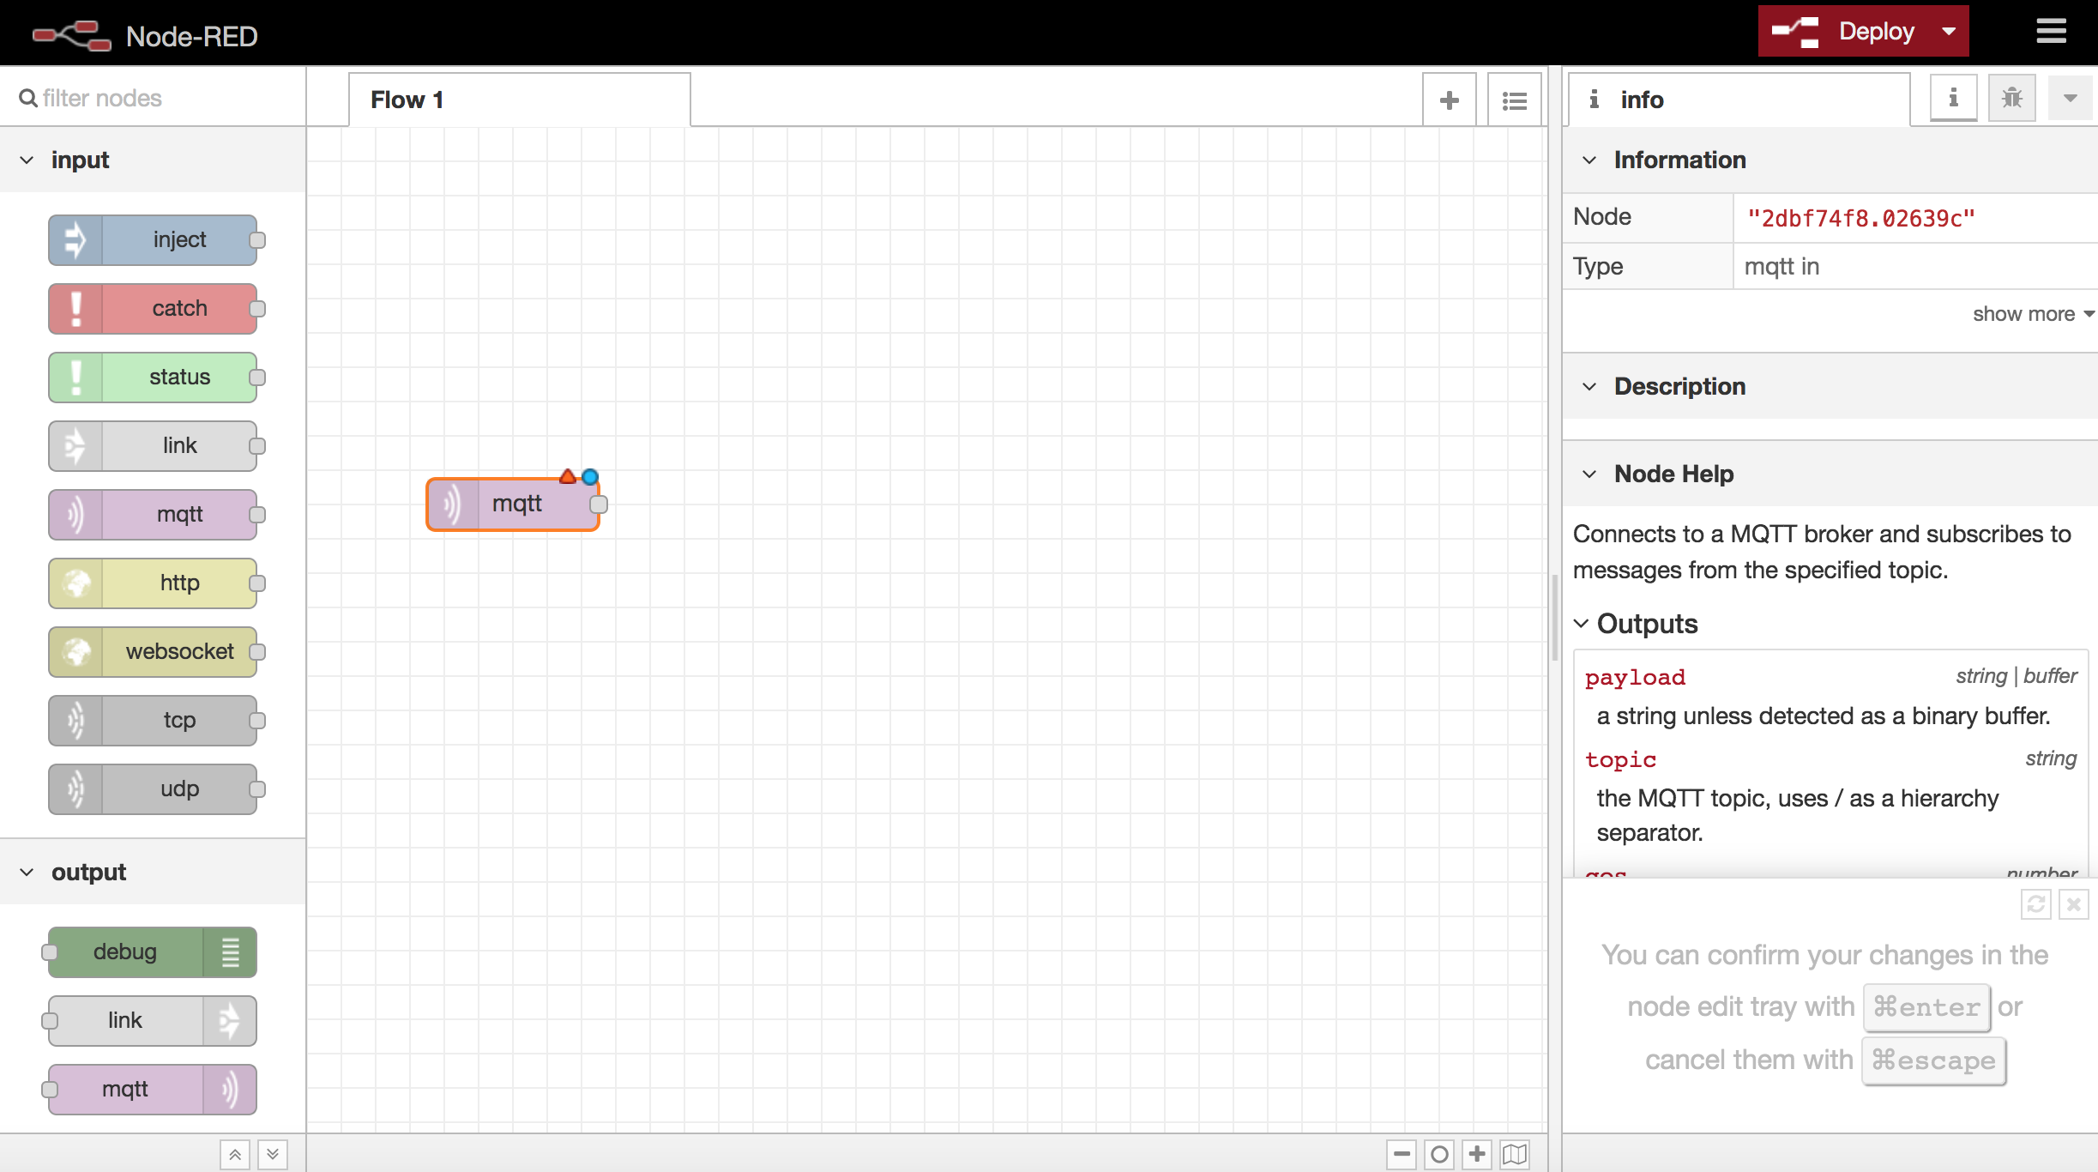
Task: Collapse the input palette category
Action: [x=153, y=160]
